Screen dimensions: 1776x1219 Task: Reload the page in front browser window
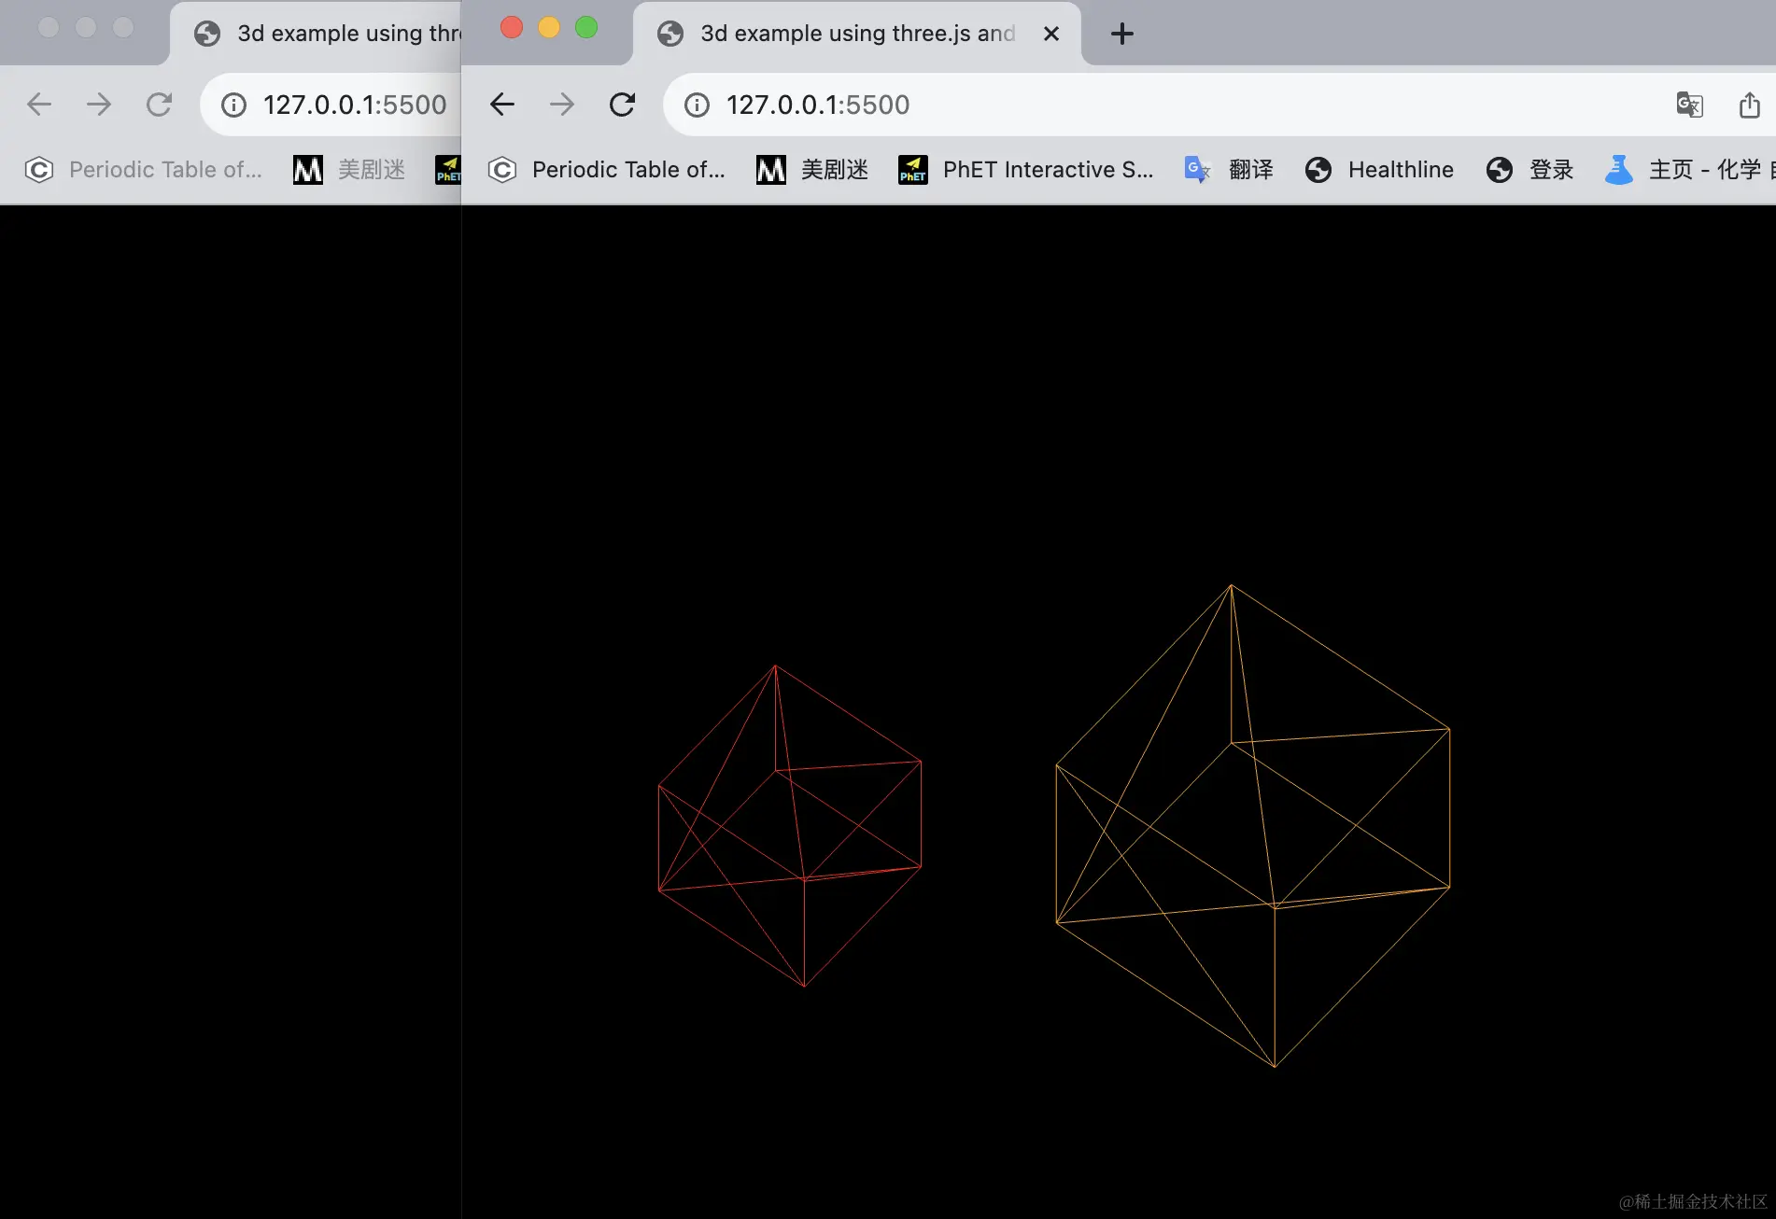(622, 105)
